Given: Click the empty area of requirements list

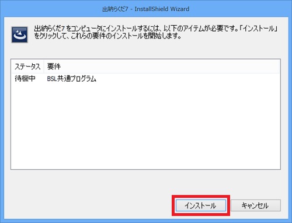Looking at the screenshot, I should [x=145, y=127].
